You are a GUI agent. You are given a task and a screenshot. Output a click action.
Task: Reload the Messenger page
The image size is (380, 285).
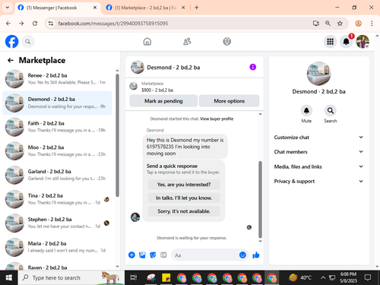(35, 24)
